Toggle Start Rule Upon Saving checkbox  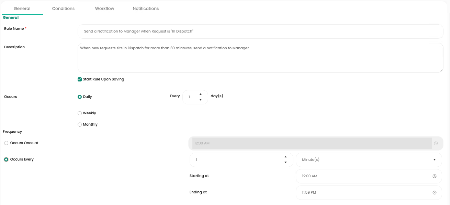point(80,79)
